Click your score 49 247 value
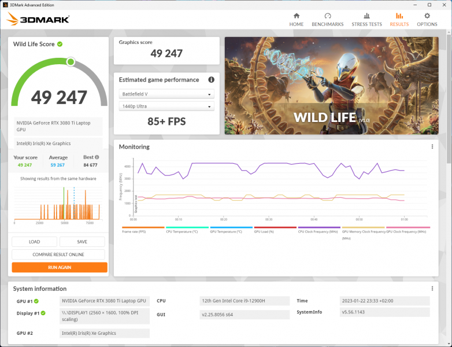 (x=25, y=165)
